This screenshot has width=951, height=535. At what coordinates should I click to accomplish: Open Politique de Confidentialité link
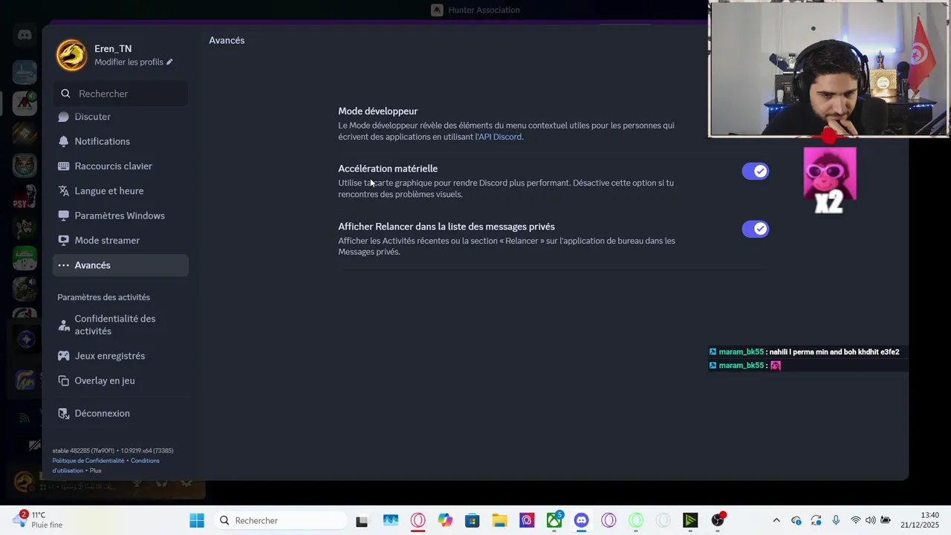click(x=88, y=461)
